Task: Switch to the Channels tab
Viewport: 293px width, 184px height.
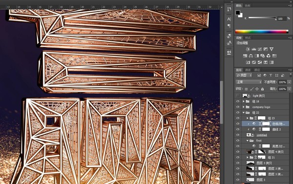Action: pyautogui.click(x=248, y=70)
